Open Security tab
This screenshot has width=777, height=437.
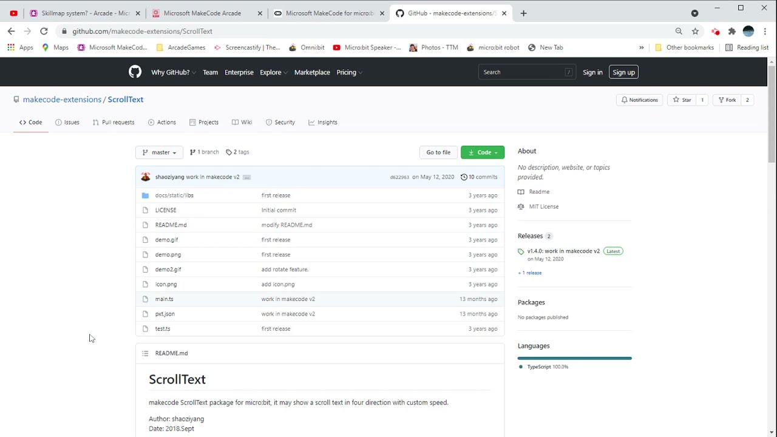(280, 122)
